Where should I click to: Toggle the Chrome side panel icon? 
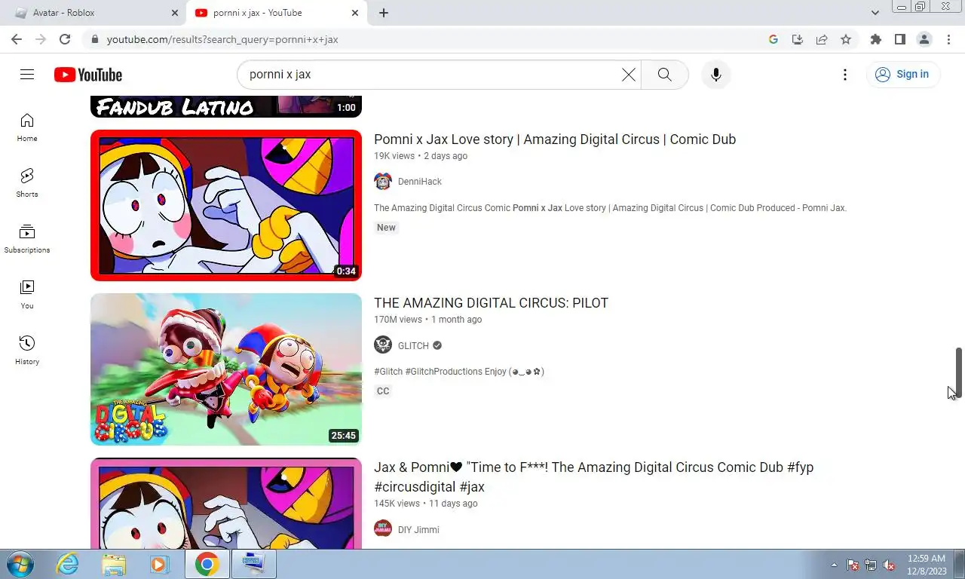[x=900, y=39]
